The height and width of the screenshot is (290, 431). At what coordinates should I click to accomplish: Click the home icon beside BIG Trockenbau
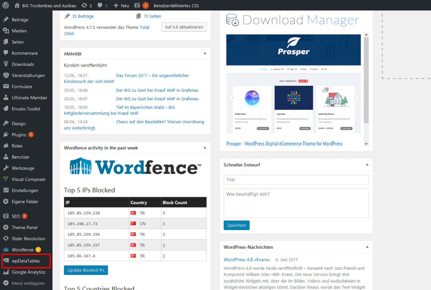(x=17, y=5)
